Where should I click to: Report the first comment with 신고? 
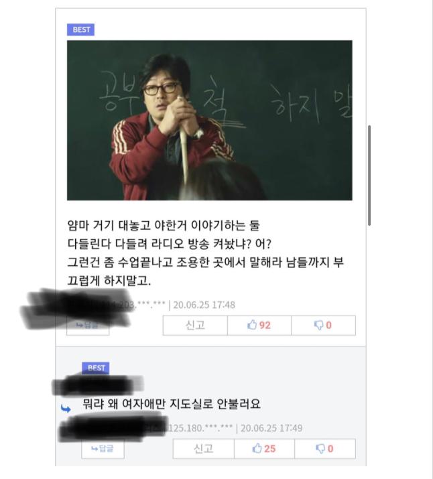click(195, 326)
